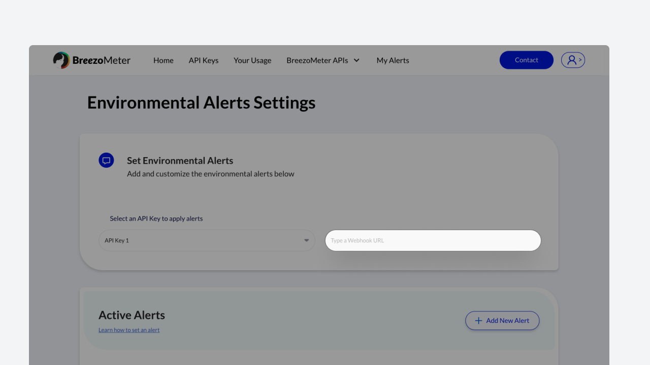
Task: Click the API Key dropdown caret arrow
Action: click(306, 240)
